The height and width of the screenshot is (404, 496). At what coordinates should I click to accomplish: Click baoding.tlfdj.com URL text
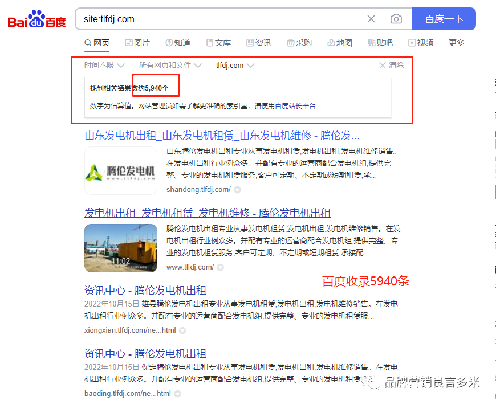128,393
